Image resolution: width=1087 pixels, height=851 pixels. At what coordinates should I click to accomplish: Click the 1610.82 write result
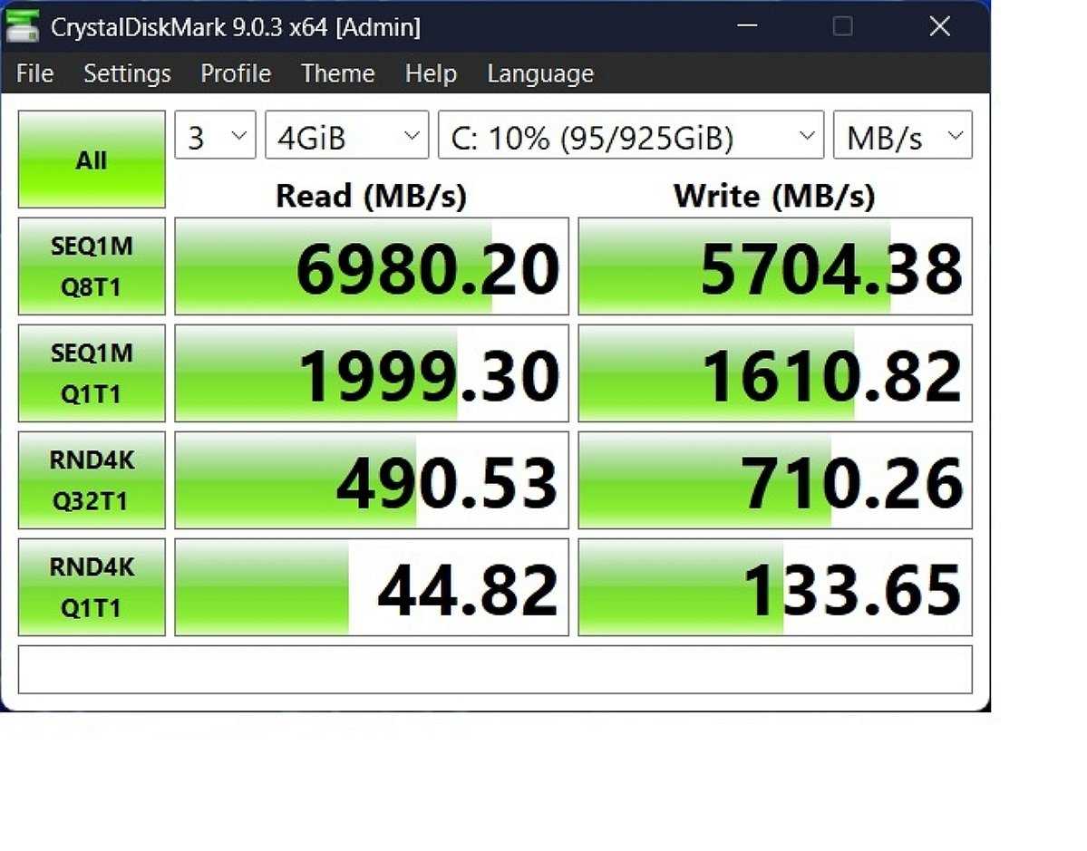(775, 372)
